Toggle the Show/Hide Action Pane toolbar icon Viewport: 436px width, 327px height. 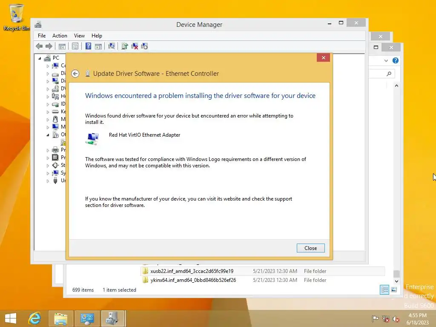98,46
